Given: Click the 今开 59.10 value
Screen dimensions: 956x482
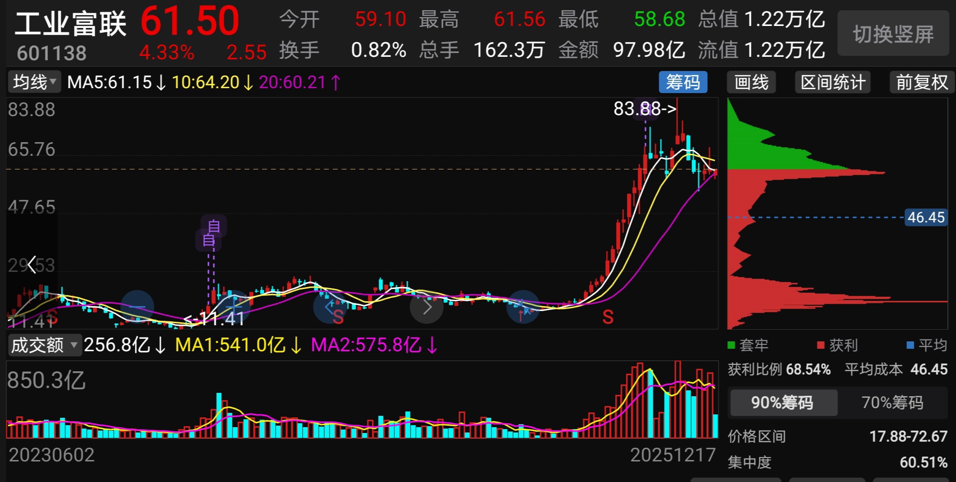Looking at the screenshot, I should (x=381, y=20).
